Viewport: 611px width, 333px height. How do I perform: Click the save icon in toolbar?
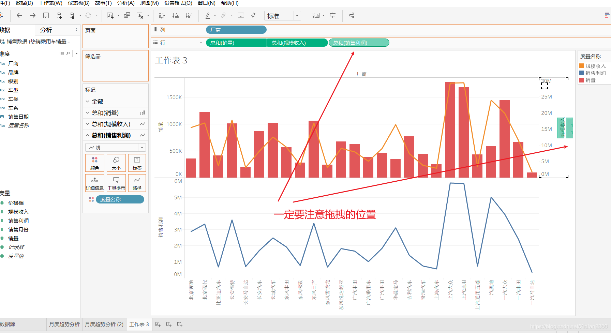pos(46,15)
